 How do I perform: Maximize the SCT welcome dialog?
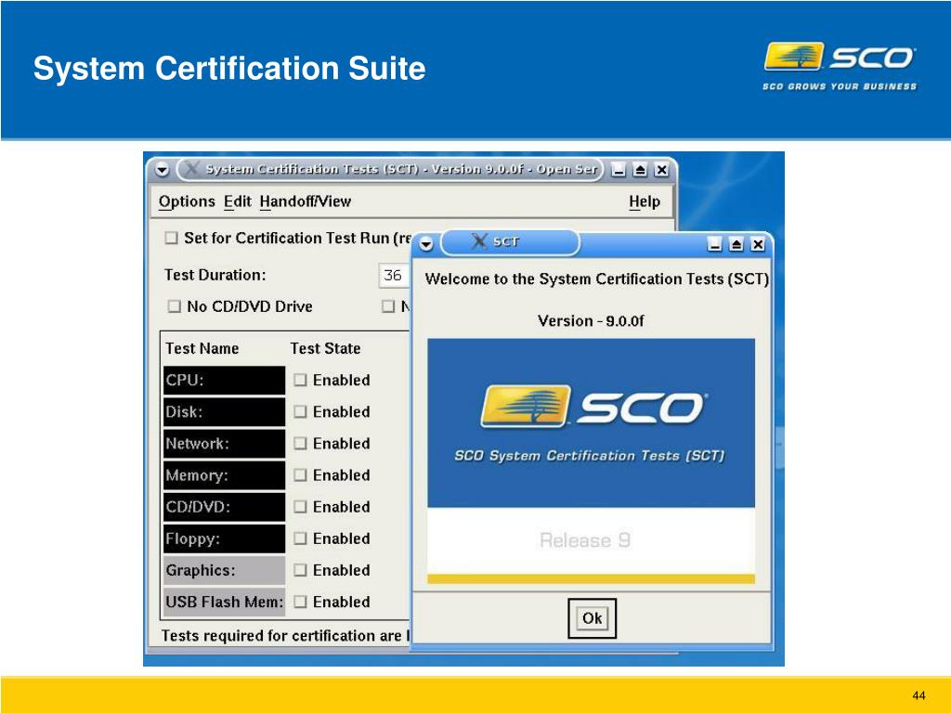click(736, 244)
